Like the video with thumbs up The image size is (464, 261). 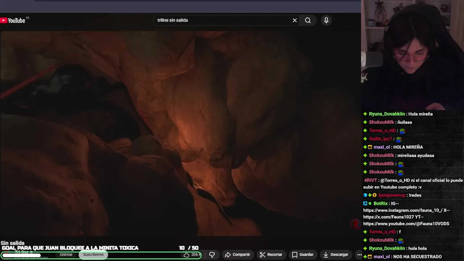coord(192,255)
